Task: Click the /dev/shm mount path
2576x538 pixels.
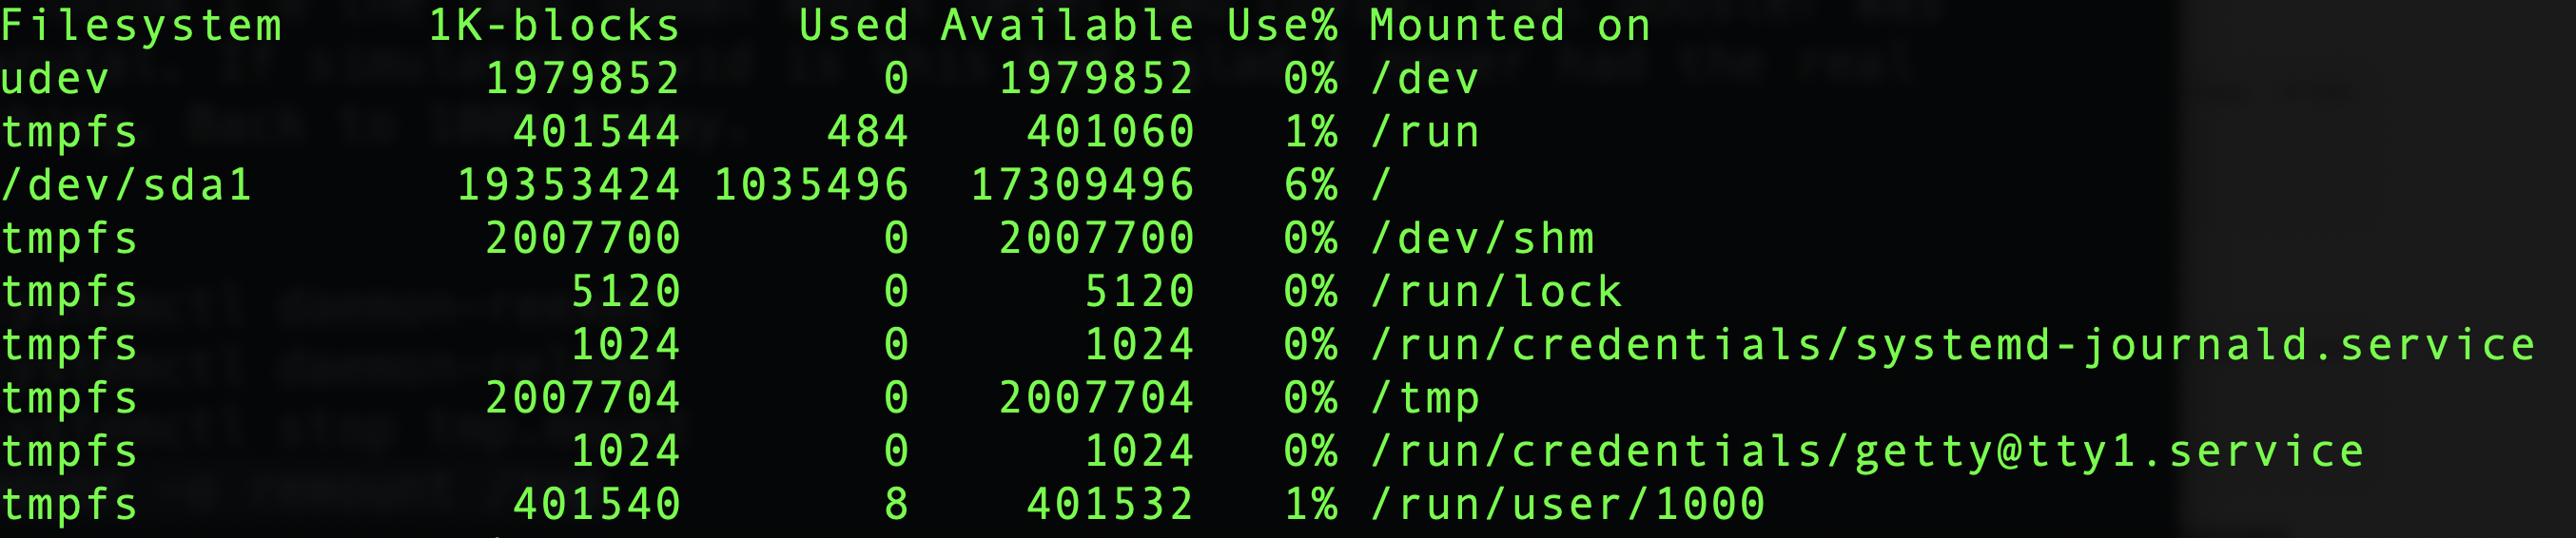Action: click(1482, 239)
